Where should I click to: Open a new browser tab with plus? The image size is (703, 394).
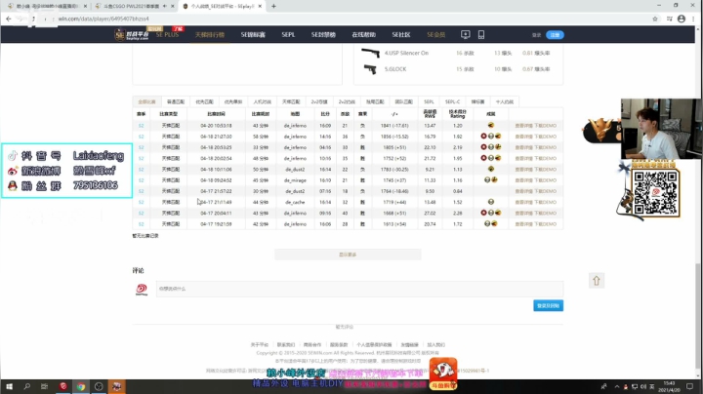click(273, 6)
